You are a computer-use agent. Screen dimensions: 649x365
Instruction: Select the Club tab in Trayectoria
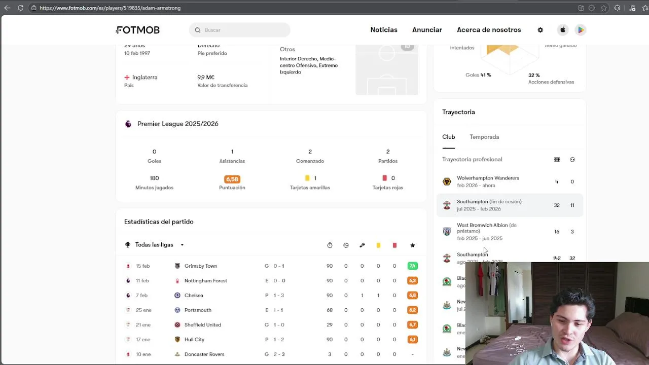[449, 137]
